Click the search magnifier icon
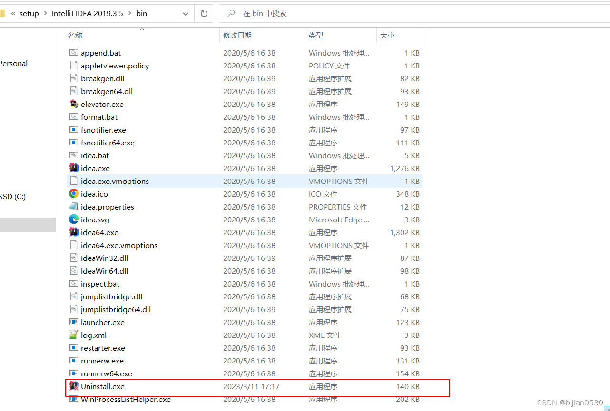610x411 pixels. [x=231, y=14]
